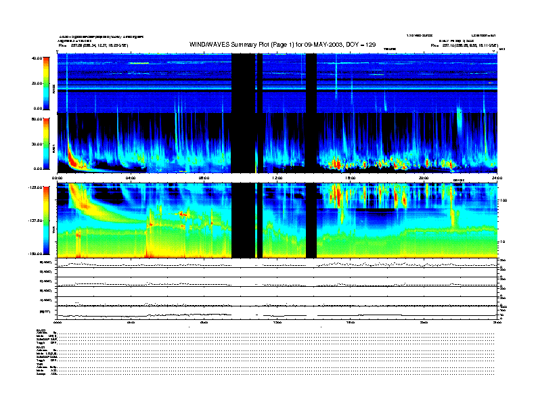This screenshot has width=536, height=414.
Task: Click inside the RAD2 spectrogram panel
Action: (277, 83)
